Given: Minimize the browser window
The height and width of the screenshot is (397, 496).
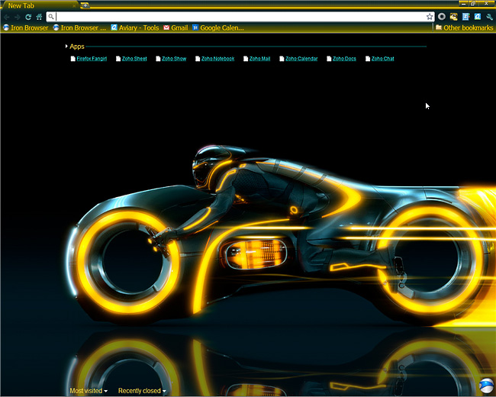Looking at the screenshot, I should [x=463, y=4].
